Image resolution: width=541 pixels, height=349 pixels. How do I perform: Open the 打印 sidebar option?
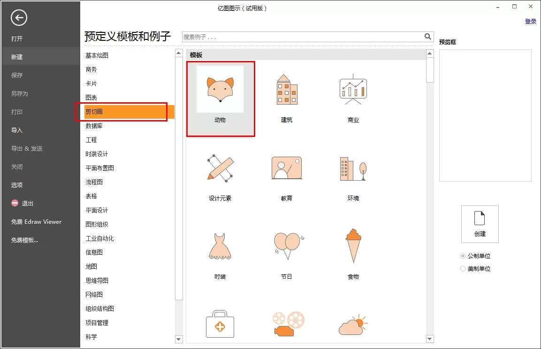pos(17,112)
